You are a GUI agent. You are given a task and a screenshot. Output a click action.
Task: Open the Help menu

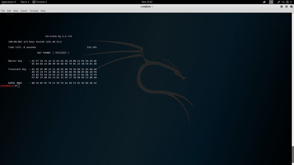click(43, 11)
